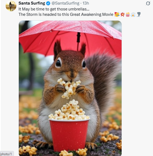This screenshot has width=153, height=156.
Task: Click the red collision burst emoji
Action: 122,14
